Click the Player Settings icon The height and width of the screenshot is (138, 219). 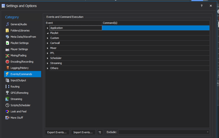coord(7,49)
